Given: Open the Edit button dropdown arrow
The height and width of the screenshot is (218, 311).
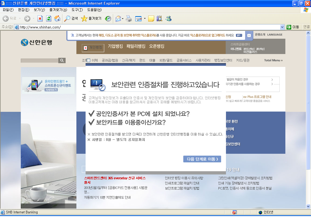Looking at the screenshot, I should [x=145, y=19].
